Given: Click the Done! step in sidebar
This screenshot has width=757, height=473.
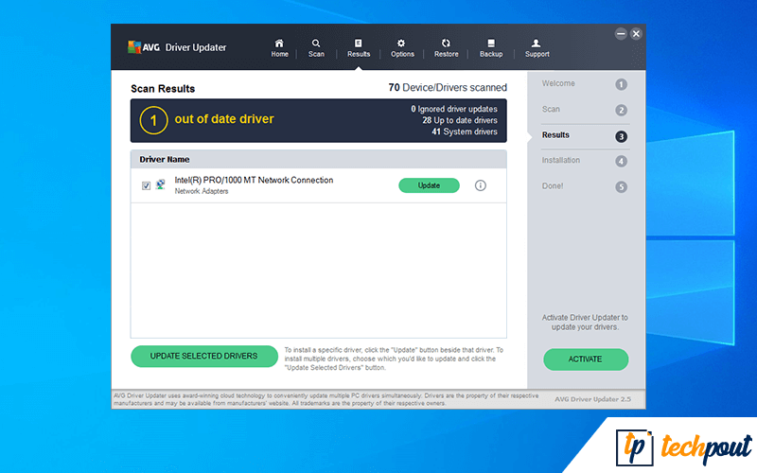Looking at the screenshot, I should [584, 186].
